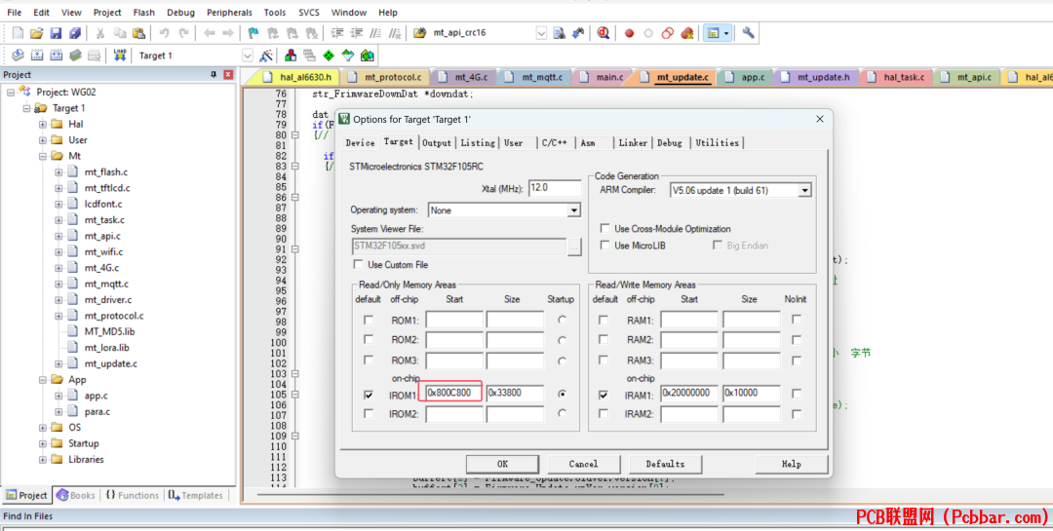Translate the current file
The width and height of the screenshot is (1053, 531).
point(18,55)
